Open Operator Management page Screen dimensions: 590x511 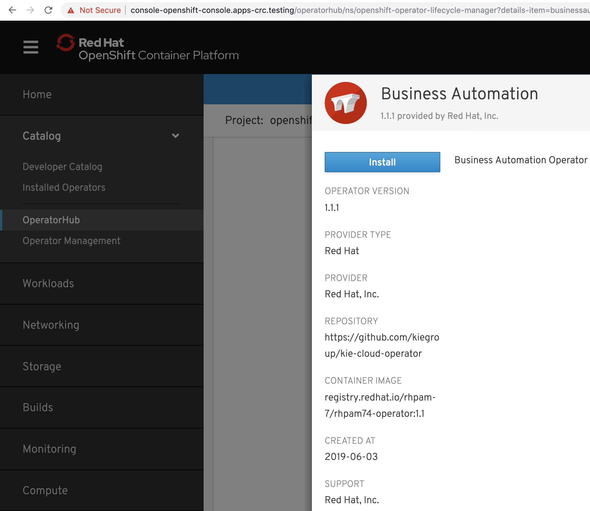click(71, 241)
